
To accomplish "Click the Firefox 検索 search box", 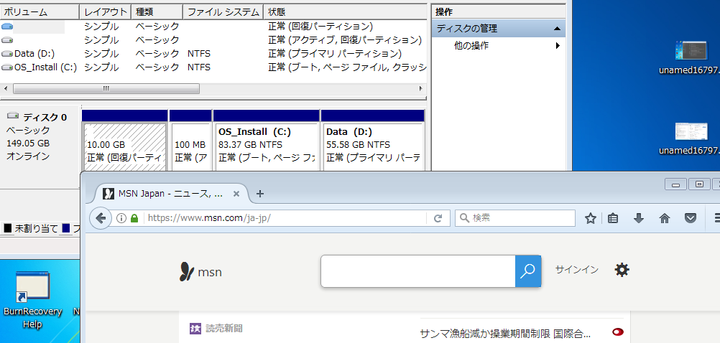I will click(x=515, y=218).
